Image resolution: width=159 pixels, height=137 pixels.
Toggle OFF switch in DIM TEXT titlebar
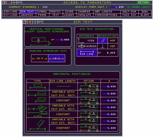(x=40, y=22)
